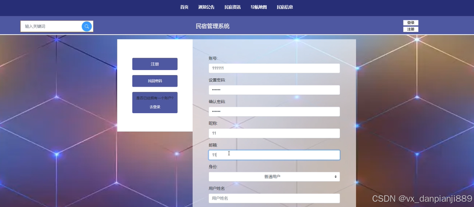This screenshot has width=474, height=207.
Task: Click the blue search magnifier icon
Action: click(87, 26)
